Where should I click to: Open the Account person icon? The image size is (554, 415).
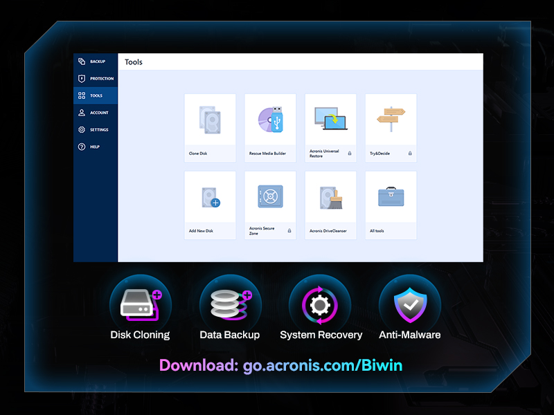click(82, 113)
